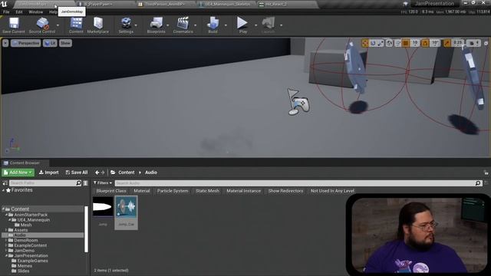491x276 pixels.
Task: Select the scale gizmo mode icon
Action: (x=381, y=43)
